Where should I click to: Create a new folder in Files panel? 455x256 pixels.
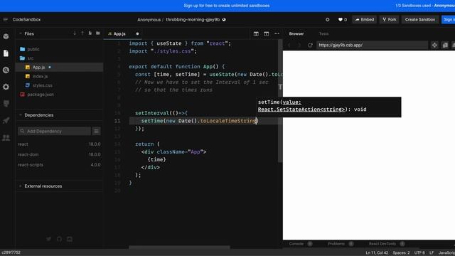tap(98, 33)
